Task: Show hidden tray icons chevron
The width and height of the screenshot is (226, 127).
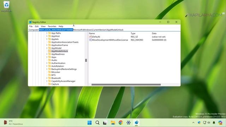Action: tap(193, 122)
